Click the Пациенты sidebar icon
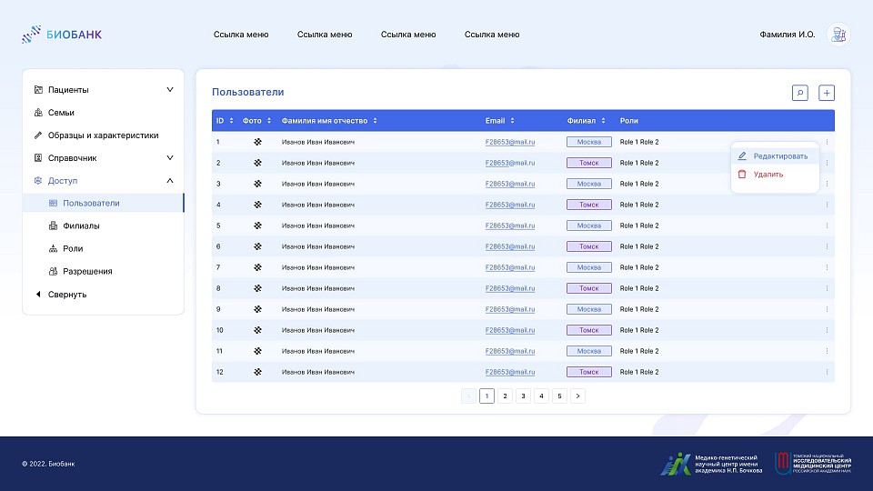The image size is (873, 491). point(38,90)
